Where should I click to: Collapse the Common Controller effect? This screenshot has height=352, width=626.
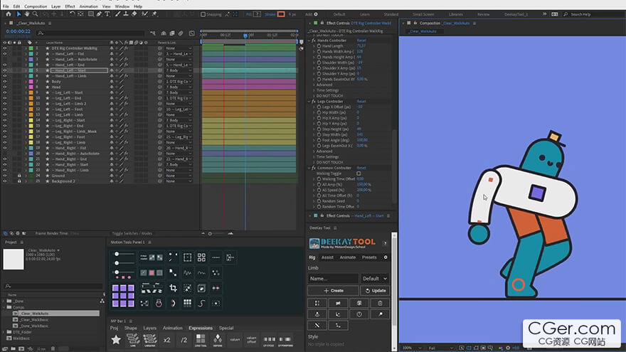coord(309,168)
